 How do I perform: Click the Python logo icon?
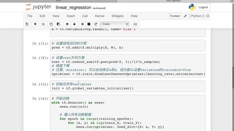point(192,7)
